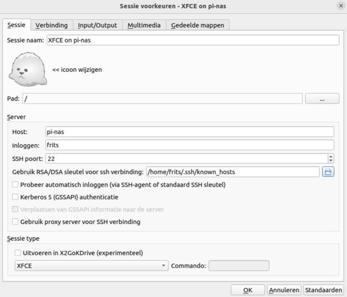The width and height of the screenshot is (347, 297).
Task: Click the Standaarden button
Action: (x=324, y=290)
